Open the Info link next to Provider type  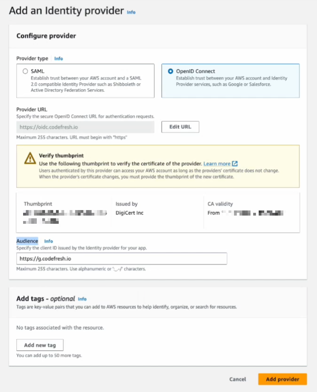pyautogui.click(x=58, y=59)
